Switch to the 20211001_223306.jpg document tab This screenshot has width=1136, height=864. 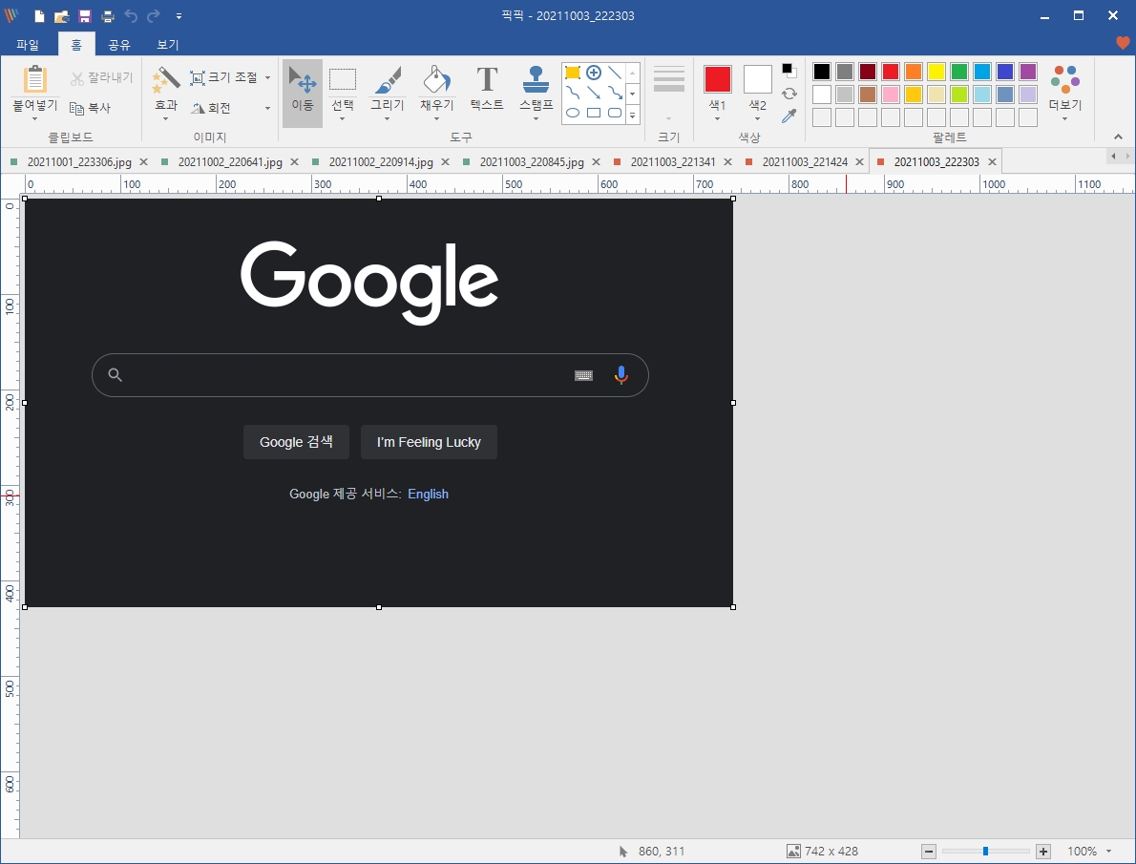(x=79, y=162)
